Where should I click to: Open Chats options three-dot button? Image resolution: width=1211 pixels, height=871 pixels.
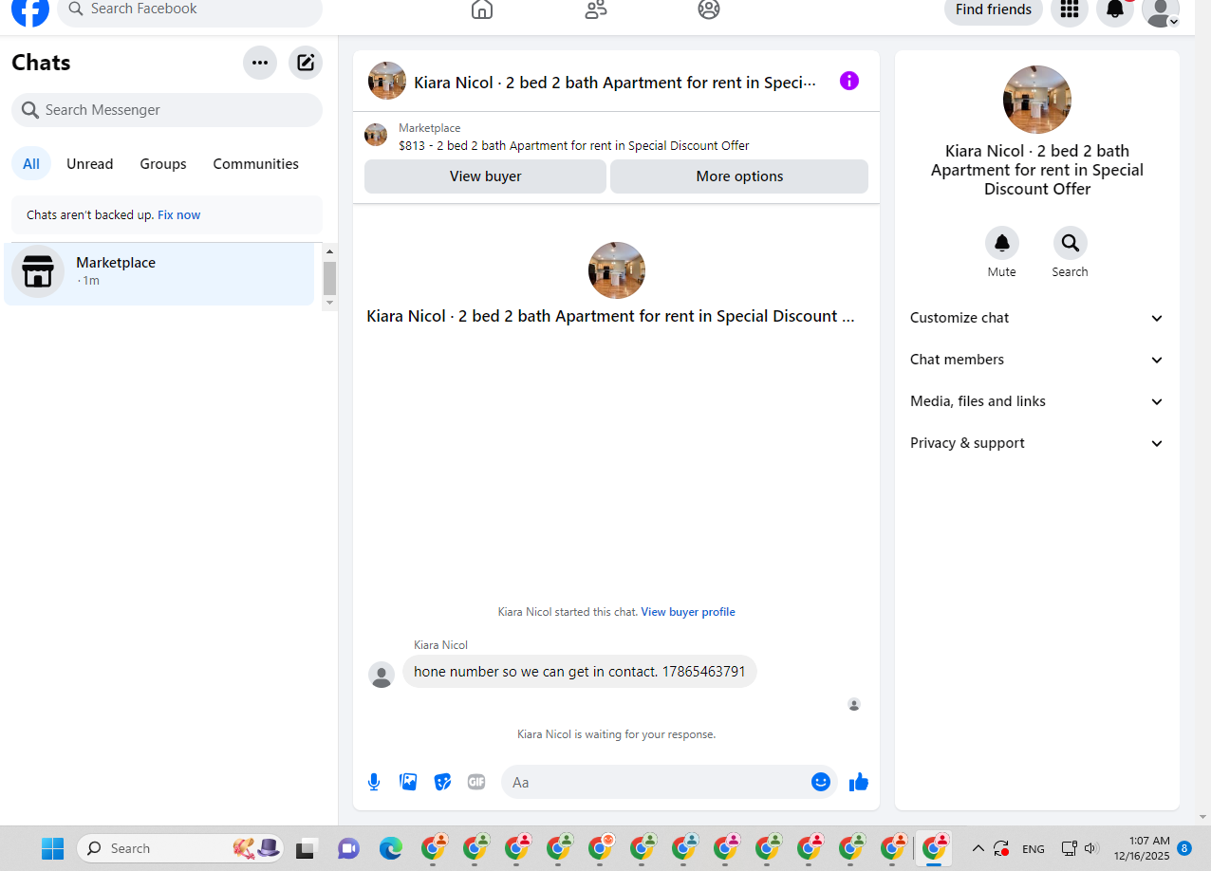point(260,63)
